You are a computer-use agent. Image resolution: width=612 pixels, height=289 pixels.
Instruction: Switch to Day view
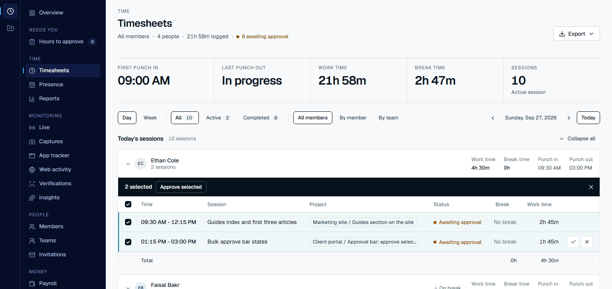127,118
